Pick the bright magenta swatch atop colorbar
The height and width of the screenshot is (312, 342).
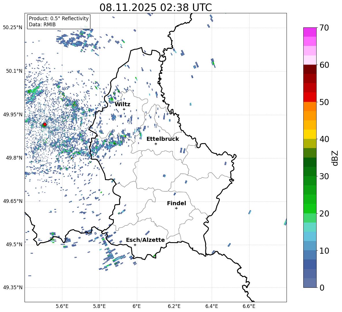[x=310, y=32]
